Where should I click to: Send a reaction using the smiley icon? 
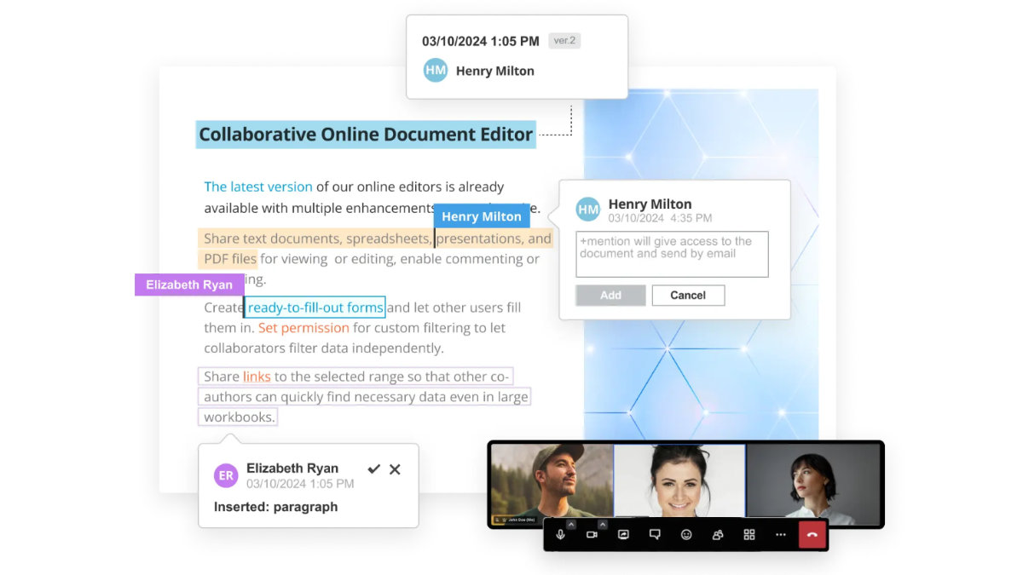[x=687, y=535]
